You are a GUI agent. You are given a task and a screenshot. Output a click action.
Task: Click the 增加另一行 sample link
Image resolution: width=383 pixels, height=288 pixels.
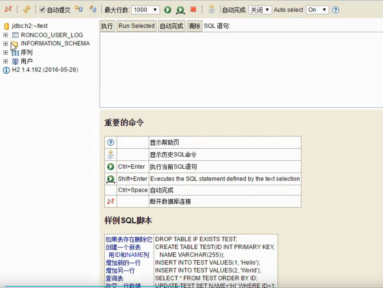(120, 271)
